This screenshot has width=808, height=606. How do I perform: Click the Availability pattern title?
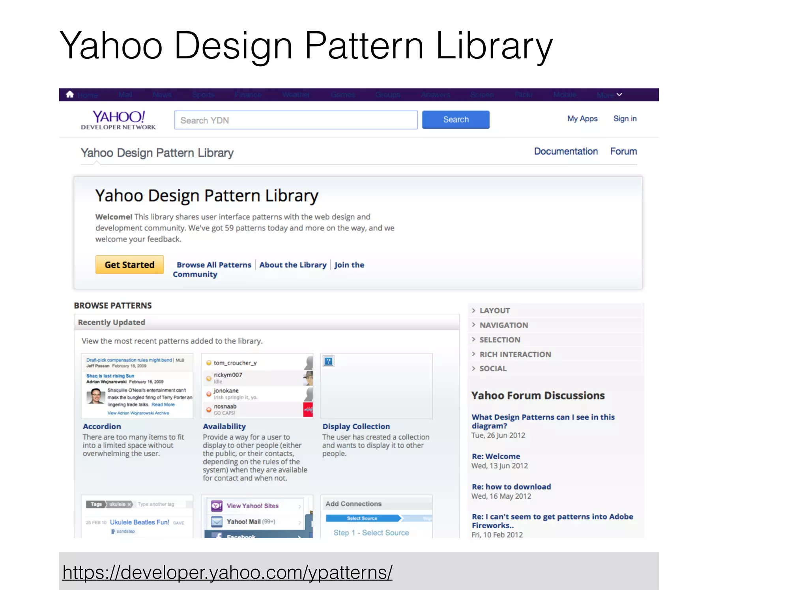tap(224, 426)
